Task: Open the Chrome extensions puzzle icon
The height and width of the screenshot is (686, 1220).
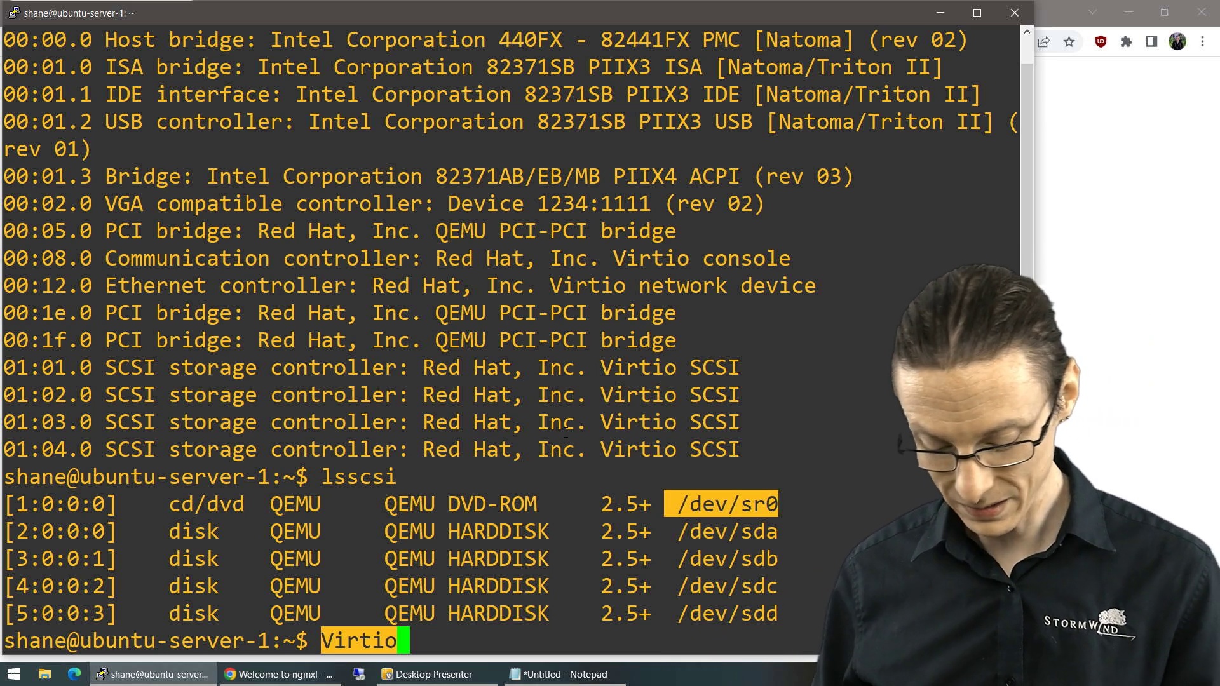Action: (x=1127, y=42)
